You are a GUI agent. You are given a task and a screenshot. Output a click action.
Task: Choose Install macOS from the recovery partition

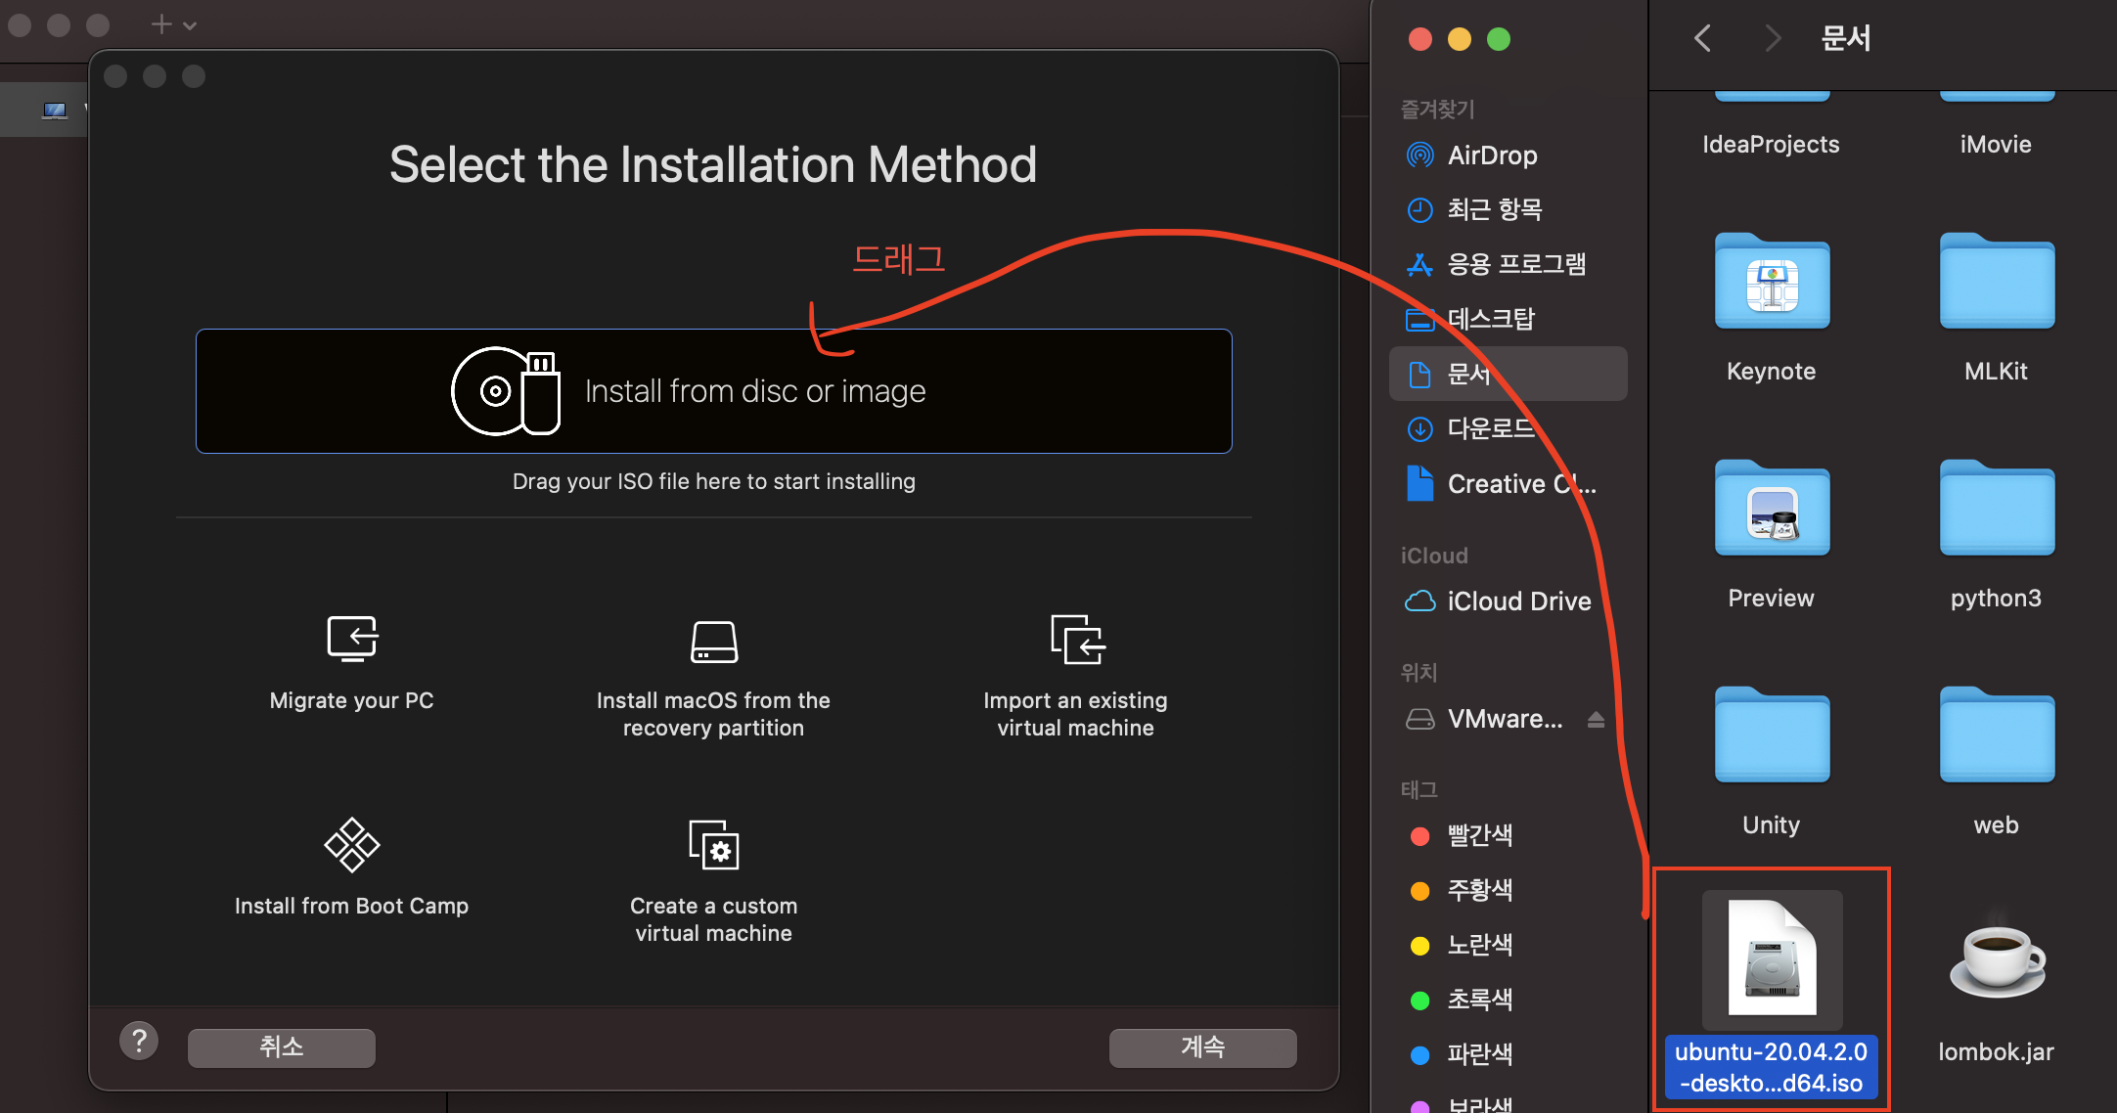[713, 642]
